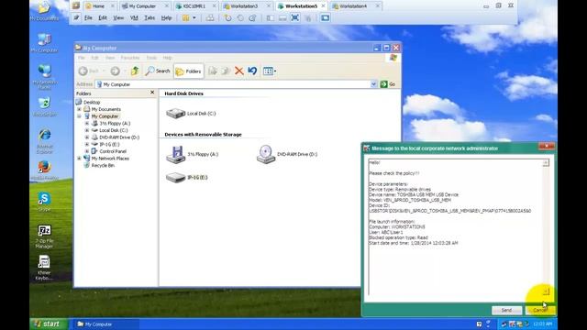Image resolution: width=587 pixels, height=330 pixels.
Task: Open the VMware VM menu
Action: click(134, 18)
